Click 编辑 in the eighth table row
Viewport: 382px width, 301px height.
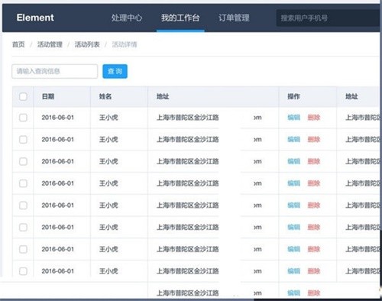pos(294,271)
